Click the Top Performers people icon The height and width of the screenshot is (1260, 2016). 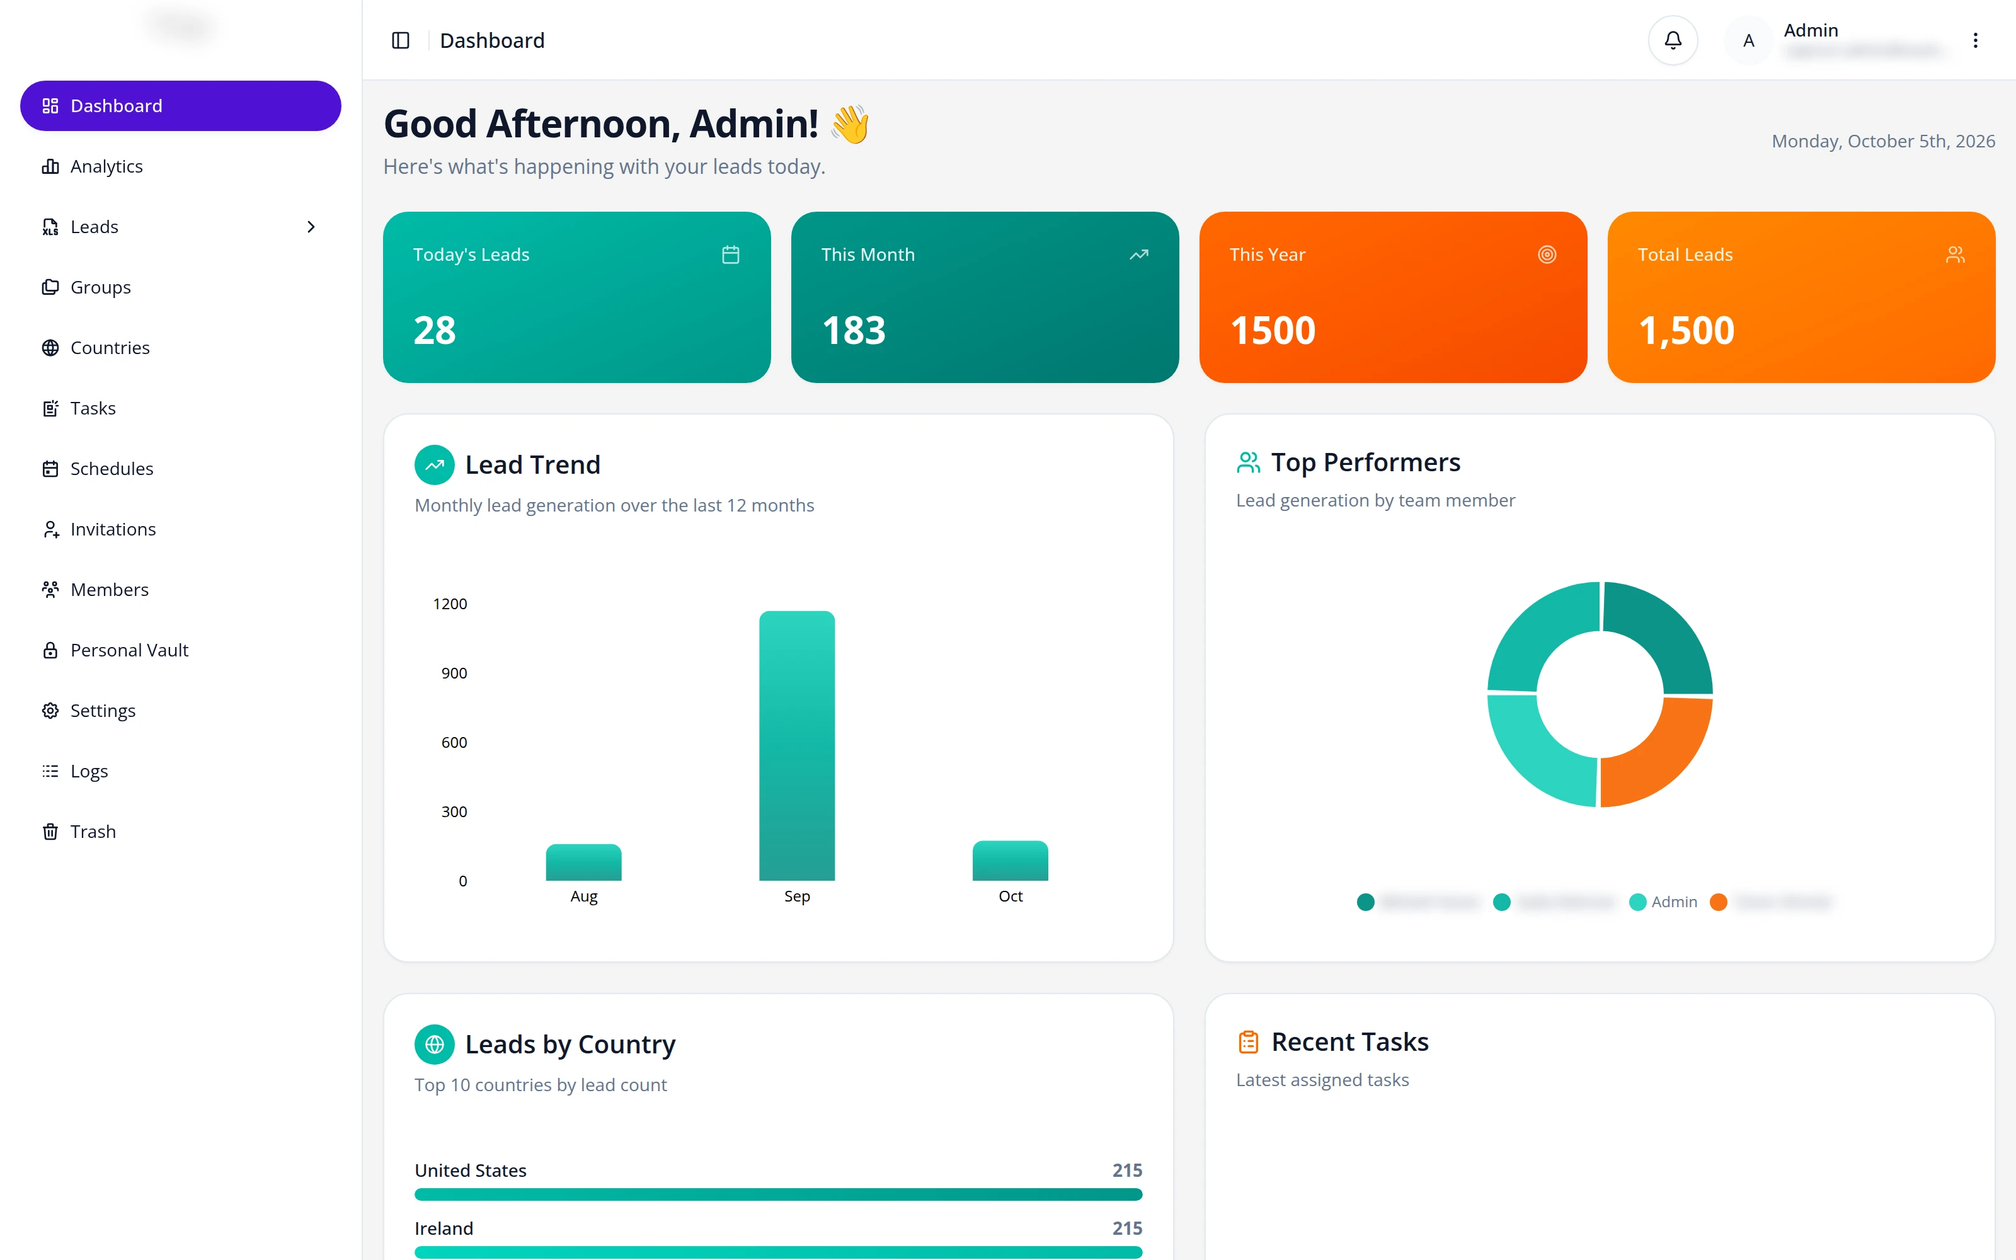pos(1249,462)
